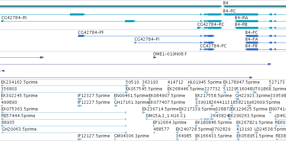Click the EK166433.5prime EST label

214,136
